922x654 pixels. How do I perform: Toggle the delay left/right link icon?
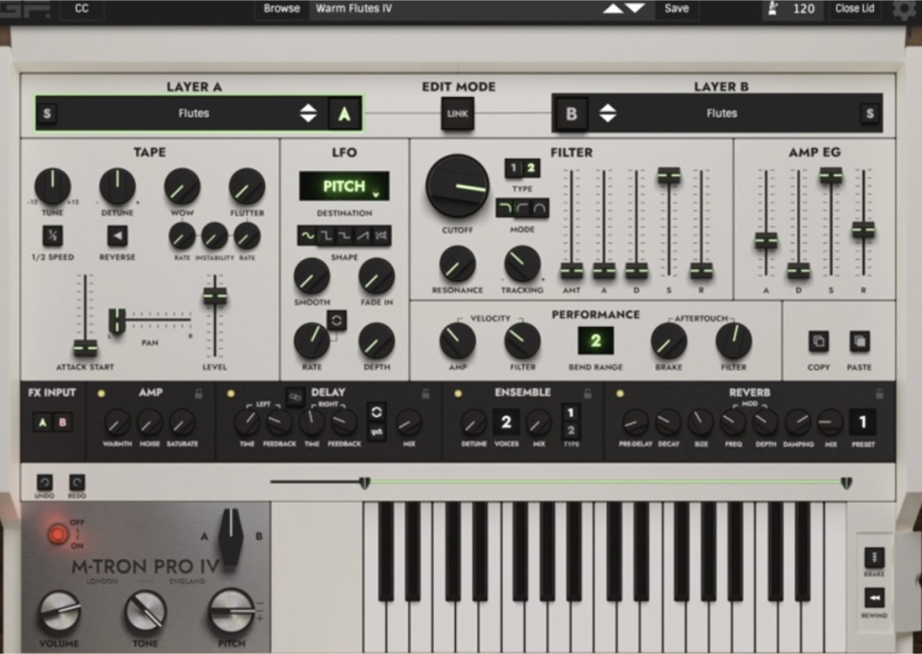(x=295, y=397)
